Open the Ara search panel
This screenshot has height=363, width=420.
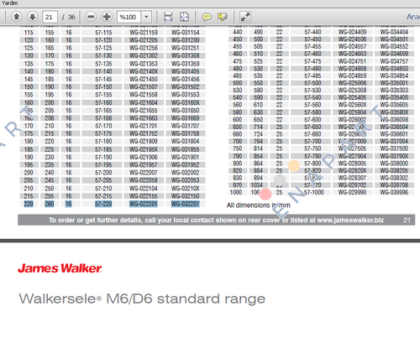pos(413,17)
